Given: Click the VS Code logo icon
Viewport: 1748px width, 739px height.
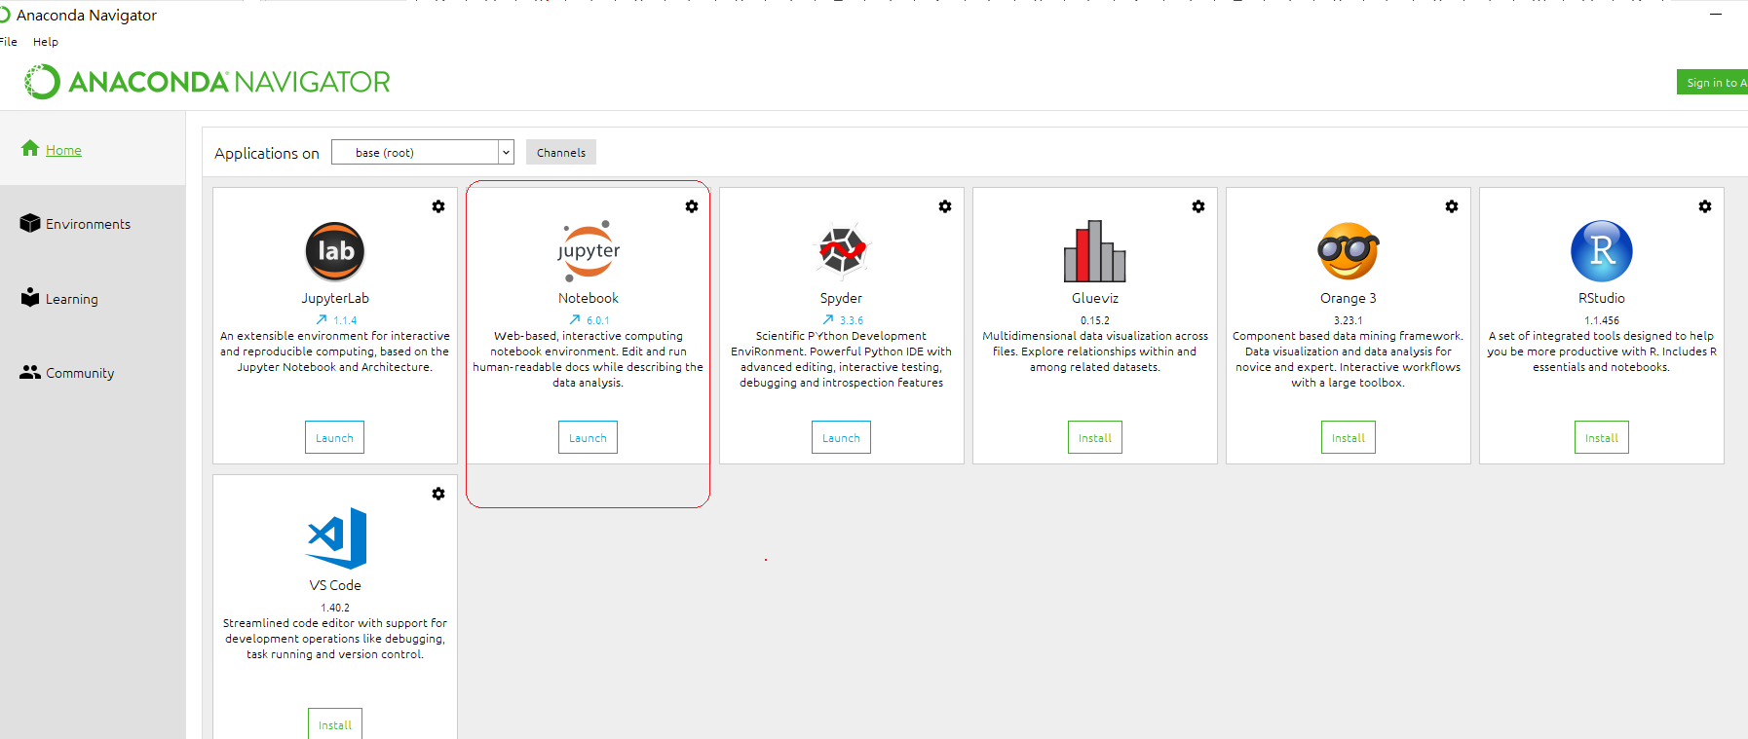Looking at the screenshot, I should pyautogui.click(x=337, y=538).
